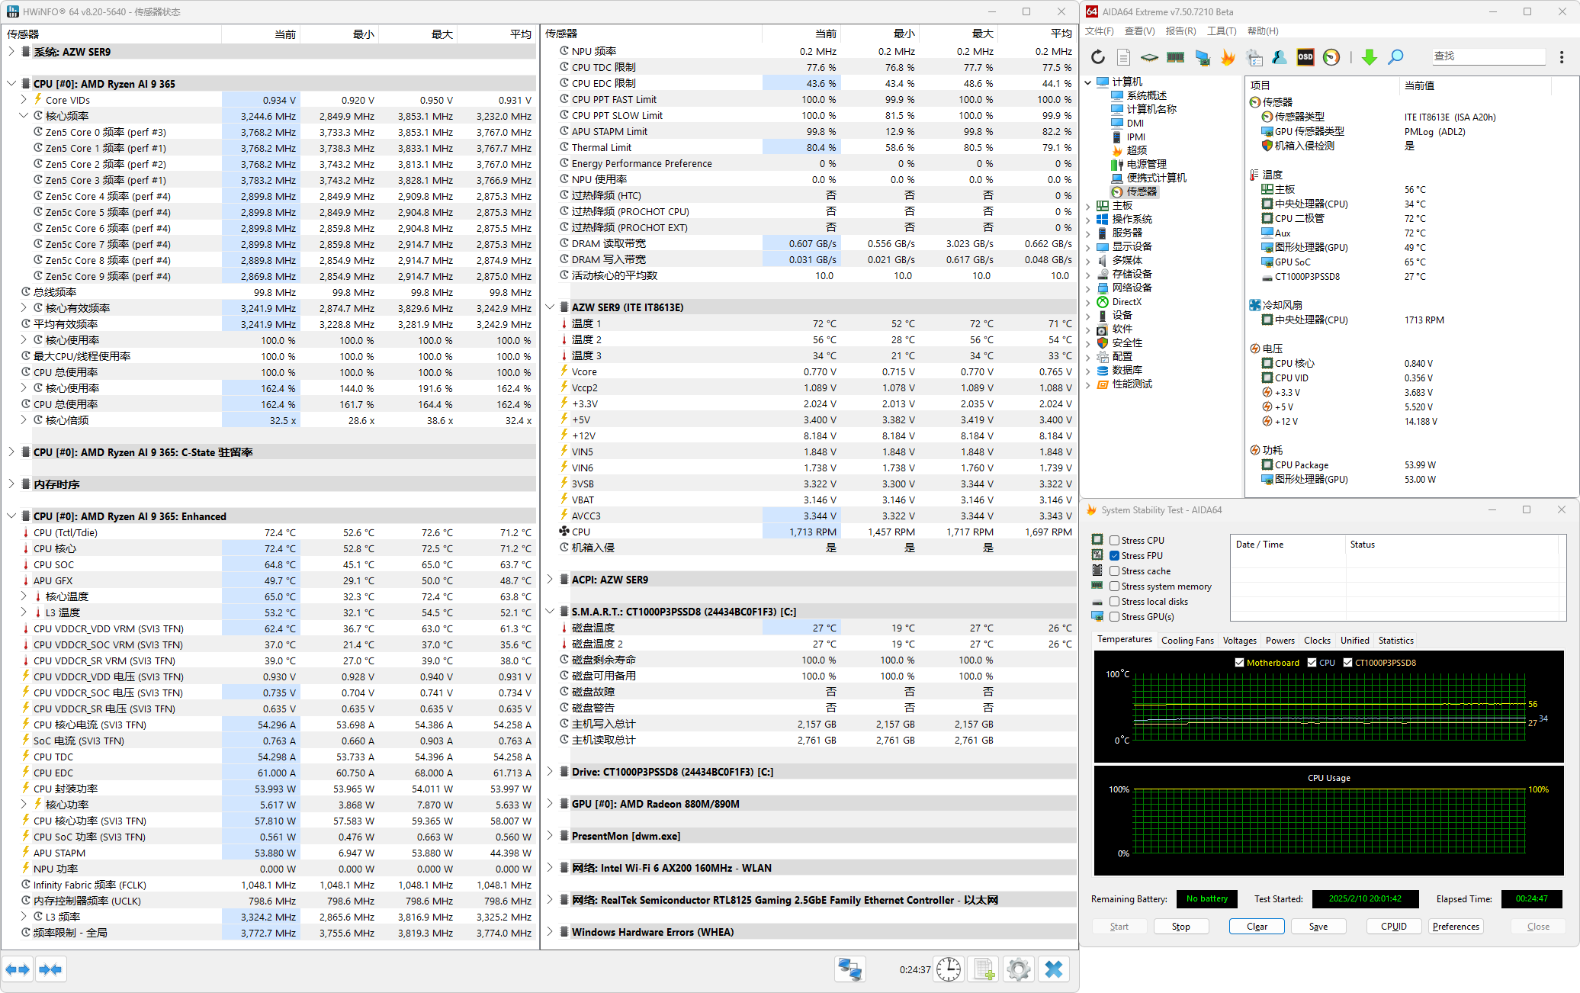Image resolution: width=1580 pixels, height=993 pixels.
Task: Click the 查找 search input field
Action: coord(1487,56)
